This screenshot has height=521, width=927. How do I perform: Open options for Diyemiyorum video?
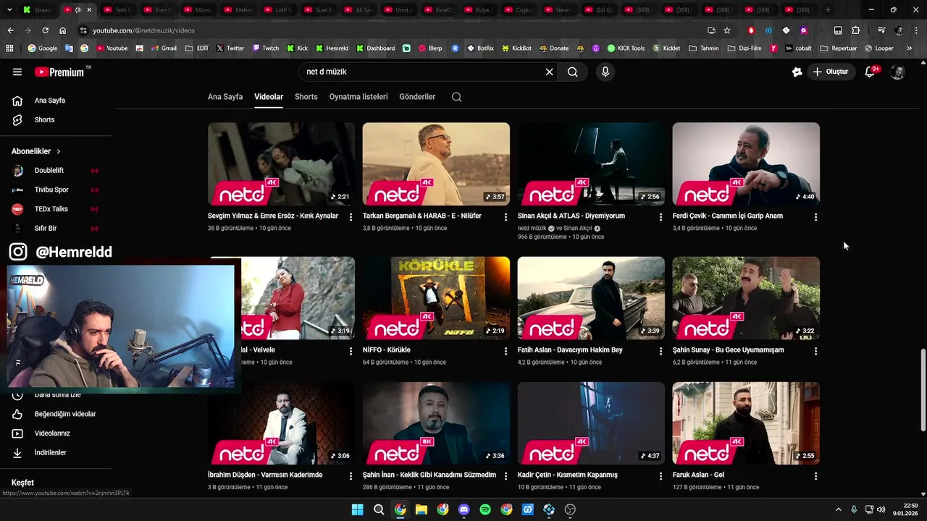[x=660, y=217]
